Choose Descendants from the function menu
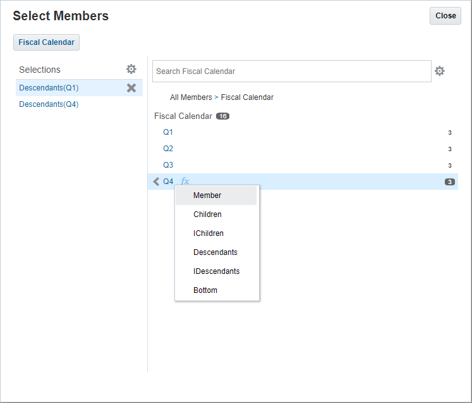472x403 pixels. [216, 252]
